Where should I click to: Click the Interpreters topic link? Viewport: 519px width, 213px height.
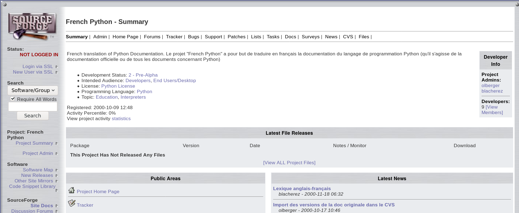[x=133, y=97]
